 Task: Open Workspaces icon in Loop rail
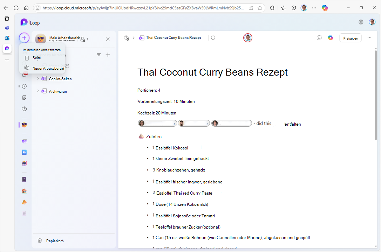point(24,109)
